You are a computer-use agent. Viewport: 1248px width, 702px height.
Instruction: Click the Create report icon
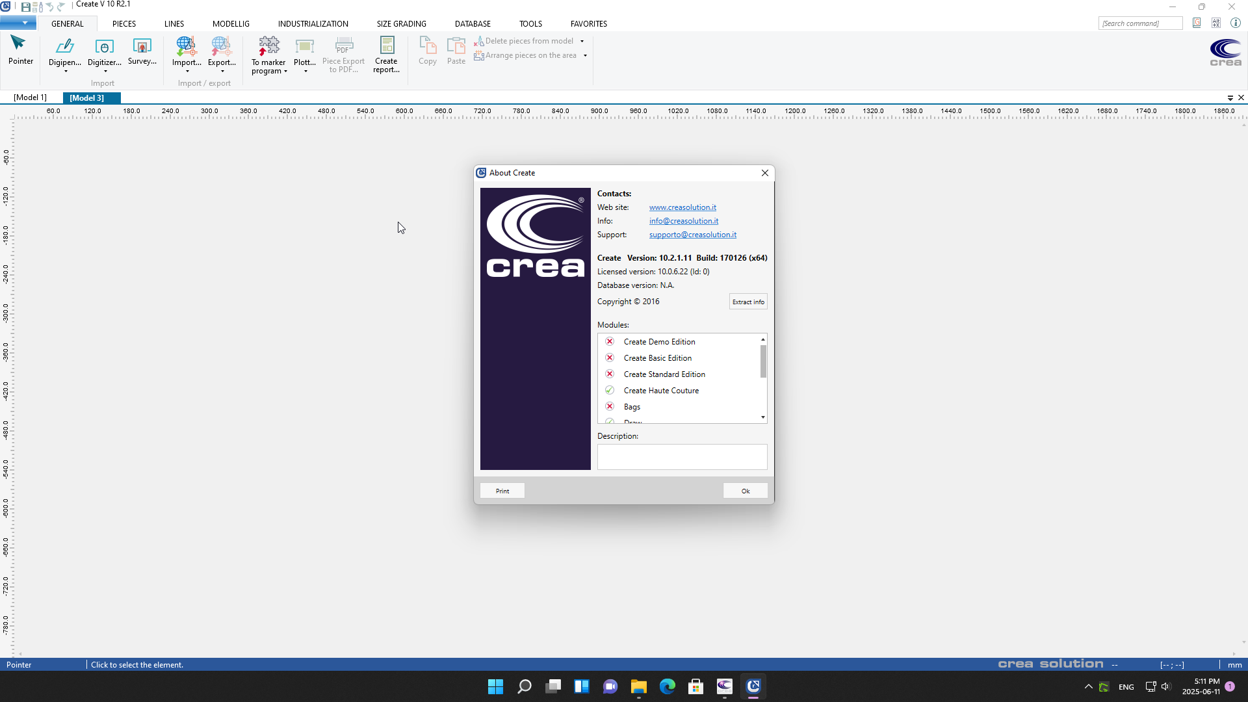click(x=387, y=45)
